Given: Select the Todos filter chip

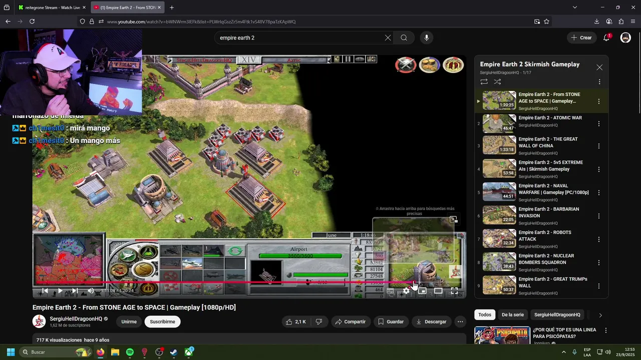Looking at the screenshot, I should 485,314.
